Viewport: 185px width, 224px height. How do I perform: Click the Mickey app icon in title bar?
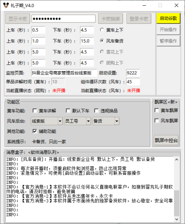pyautogui.click(x=6, y=5)
